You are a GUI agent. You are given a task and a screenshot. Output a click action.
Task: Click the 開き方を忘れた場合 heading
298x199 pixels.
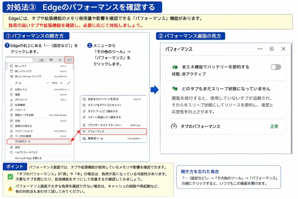pyautogui.click(x=200, y=172)
